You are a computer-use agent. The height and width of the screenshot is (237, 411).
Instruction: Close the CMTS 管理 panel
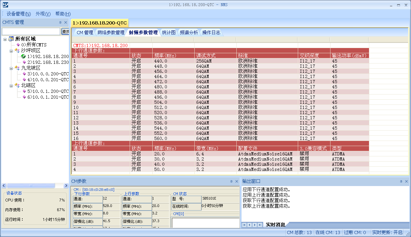pyautogui.click(x=66, y=23)
